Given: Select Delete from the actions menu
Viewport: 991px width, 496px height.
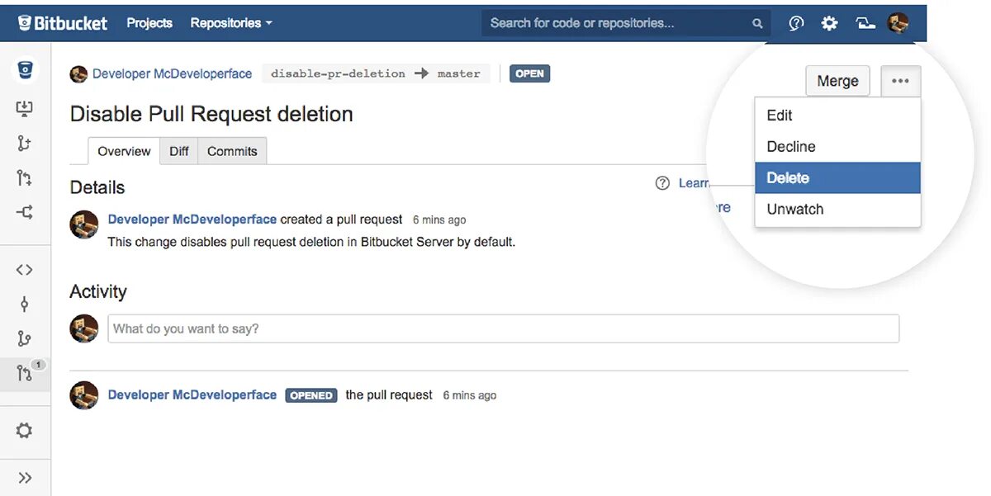Looking at the screenshot, I should point(837,177).
